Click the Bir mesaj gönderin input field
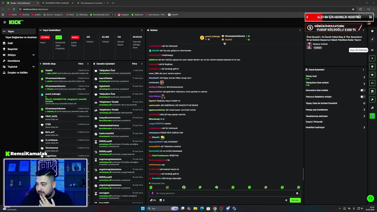377x212 pixels. 224,193
